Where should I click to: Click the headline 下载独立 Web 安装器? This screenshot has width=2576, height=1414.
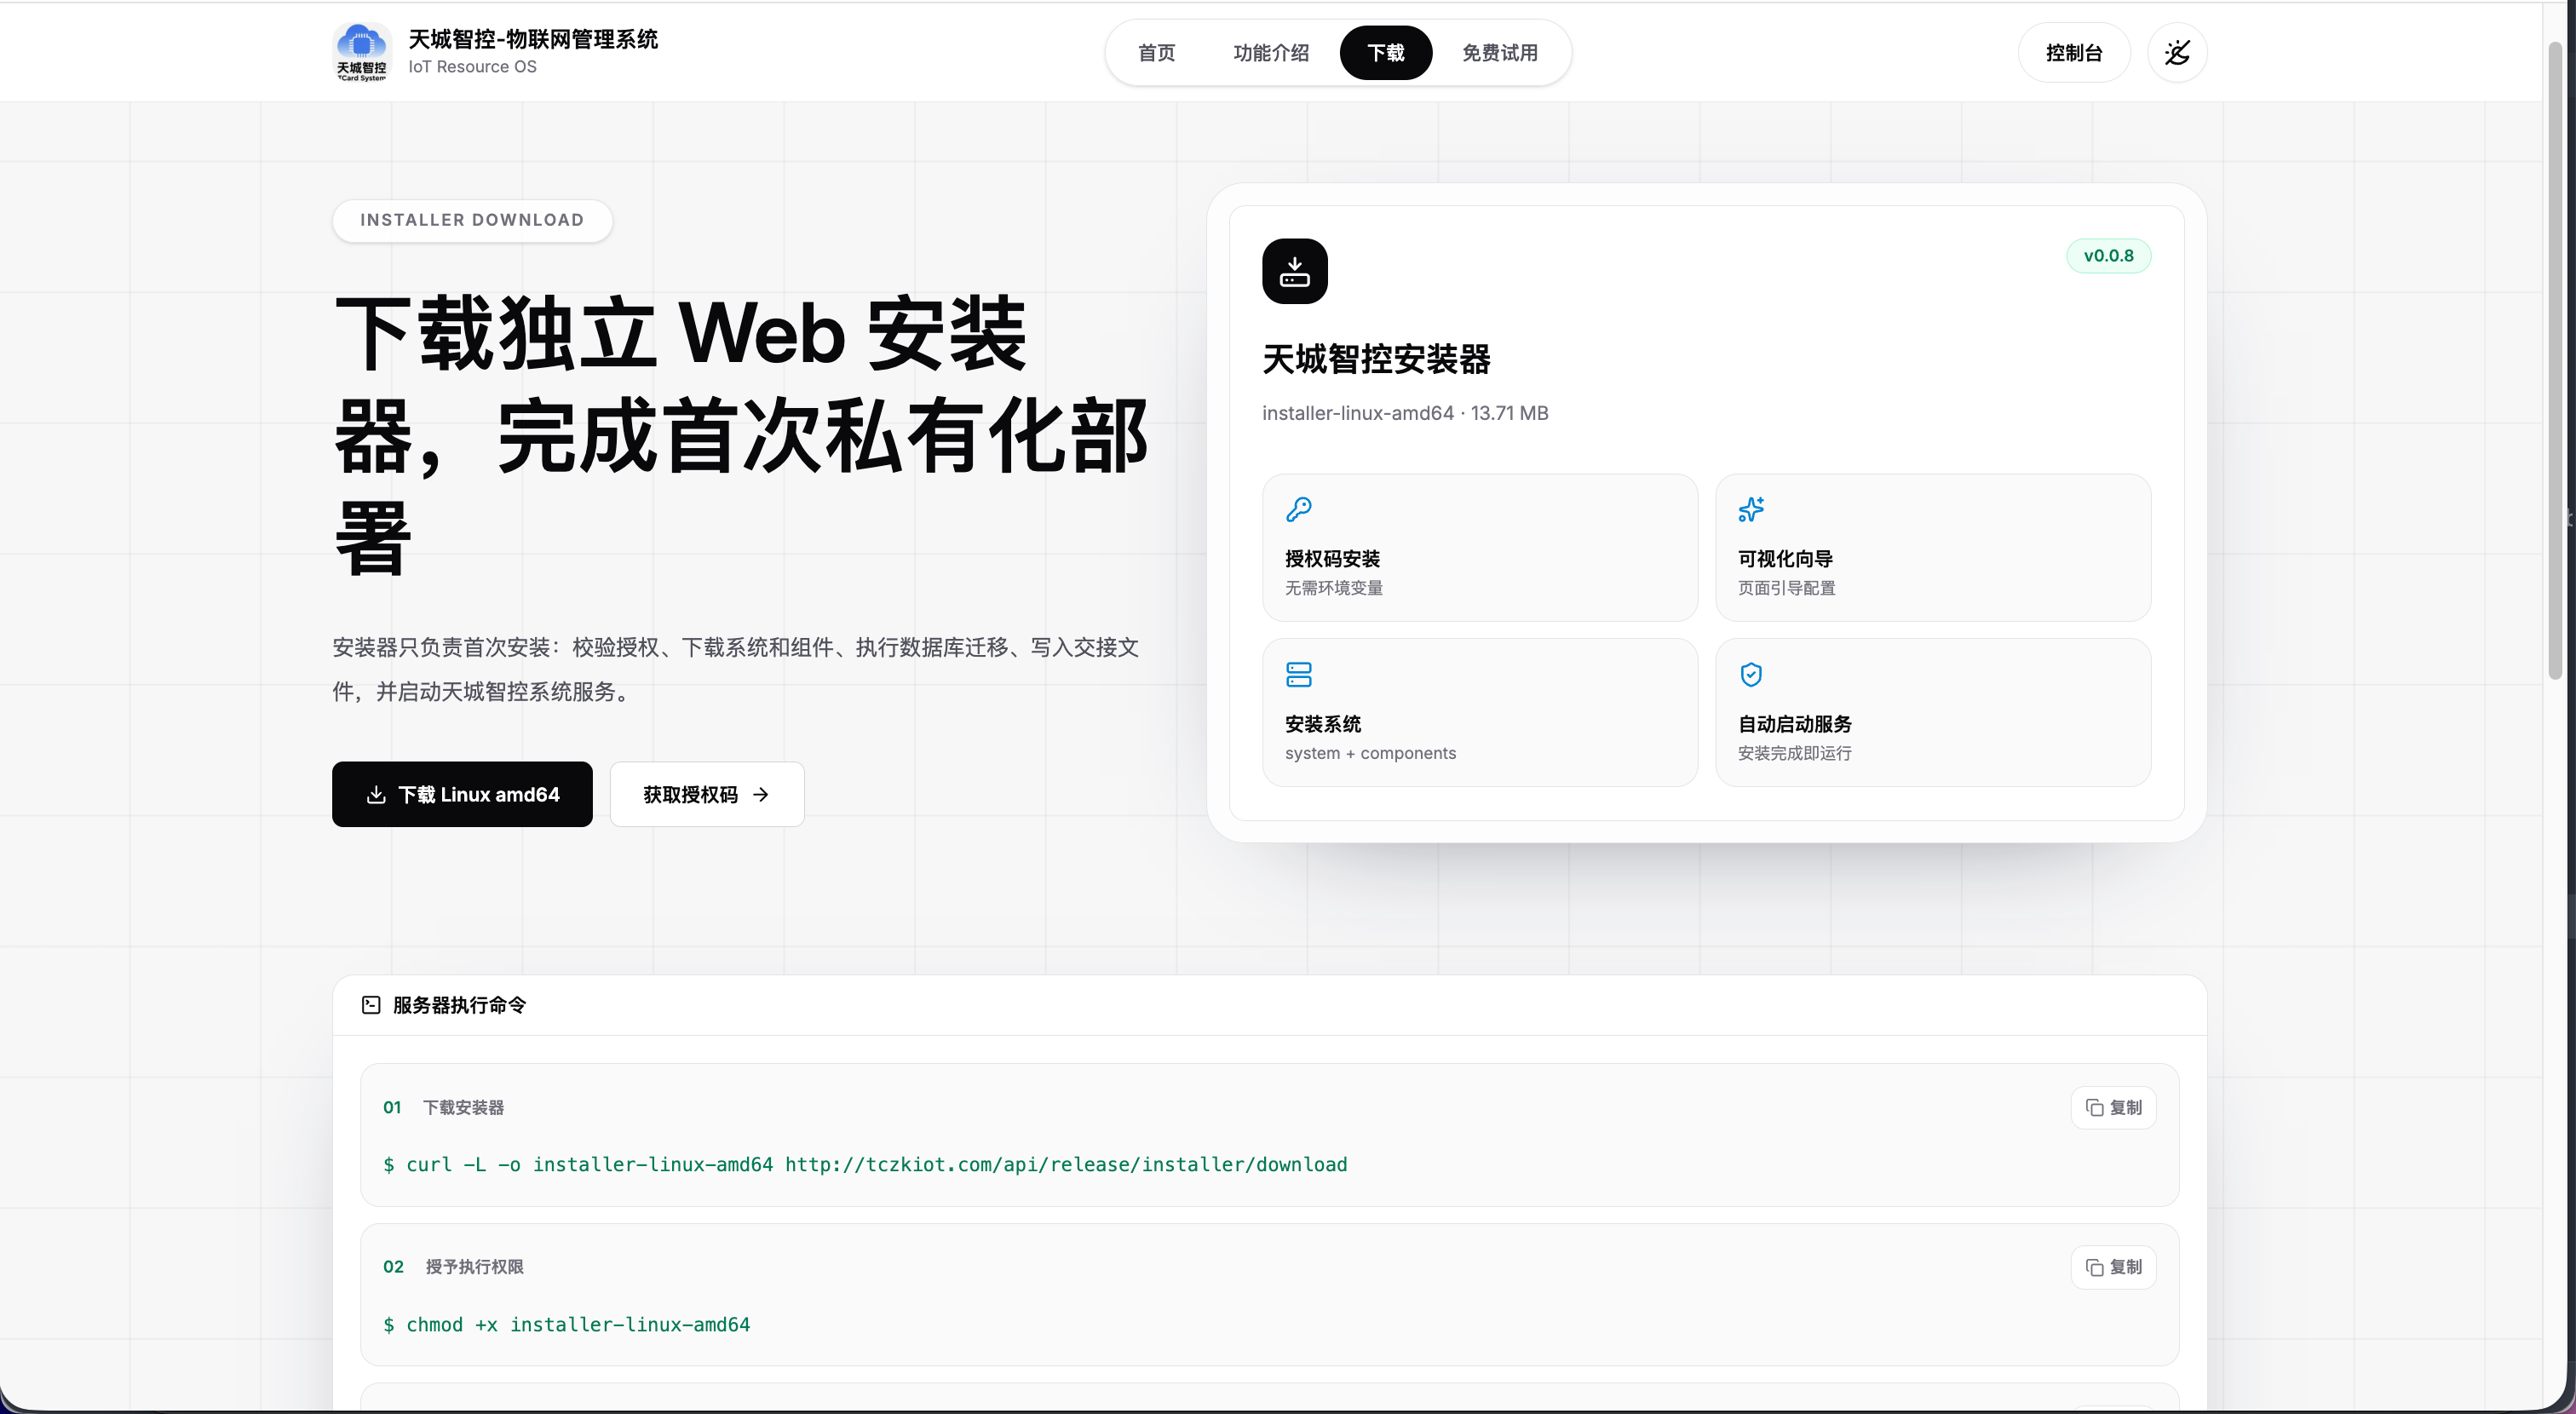pos(740,435)
